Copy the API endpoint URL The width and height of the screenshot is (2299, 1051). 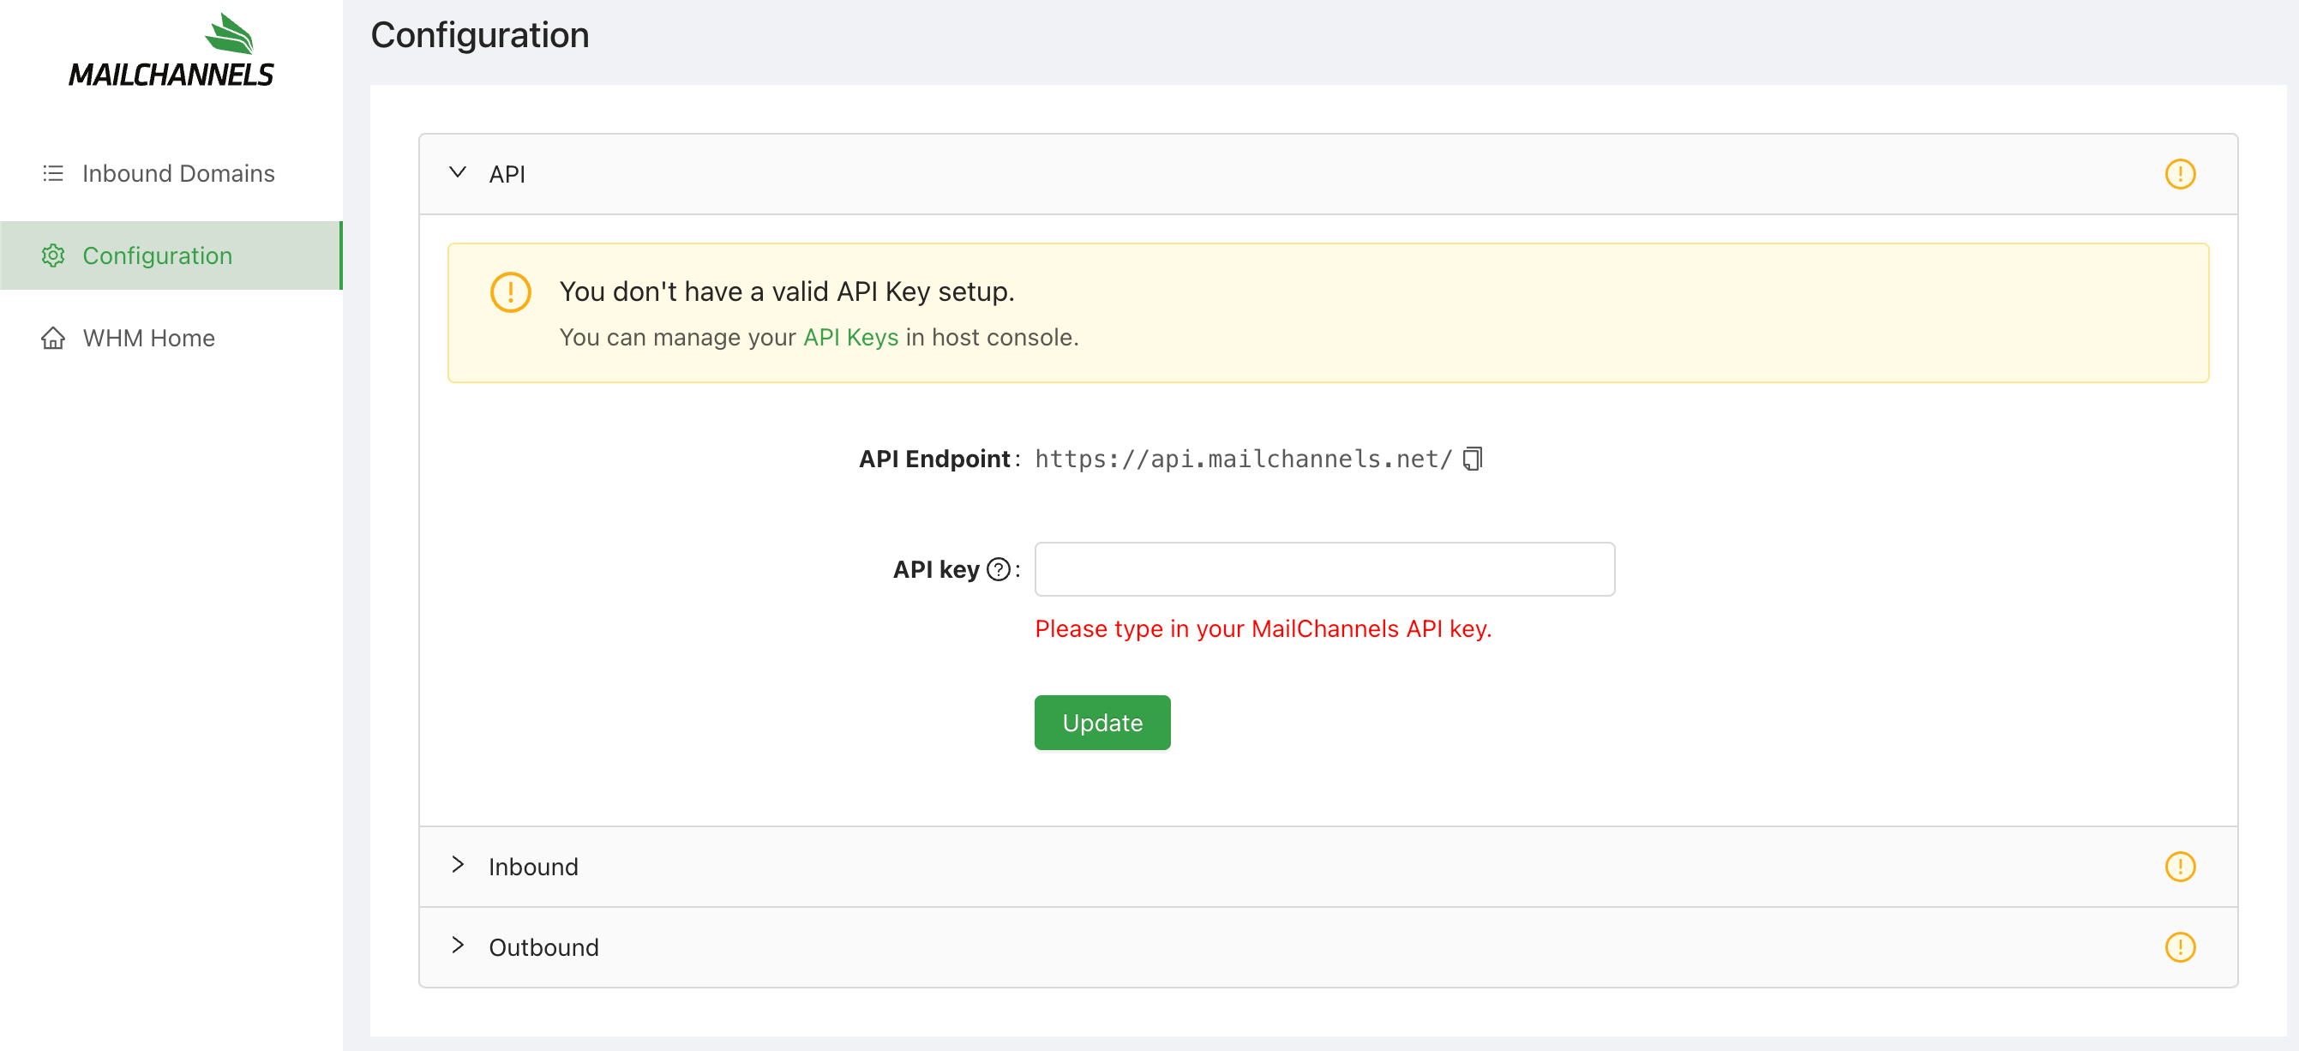point(1473,459)
